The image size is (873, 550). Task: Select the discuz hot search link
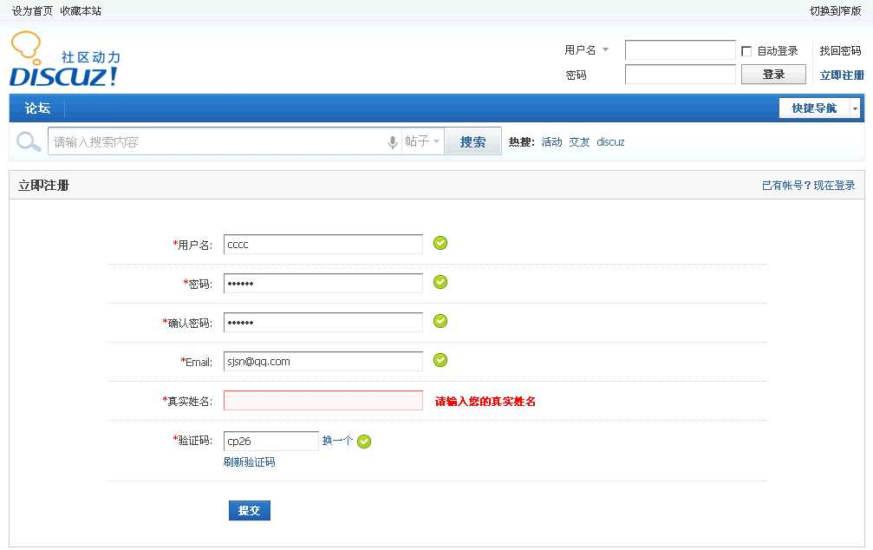(x=610, y=142)
